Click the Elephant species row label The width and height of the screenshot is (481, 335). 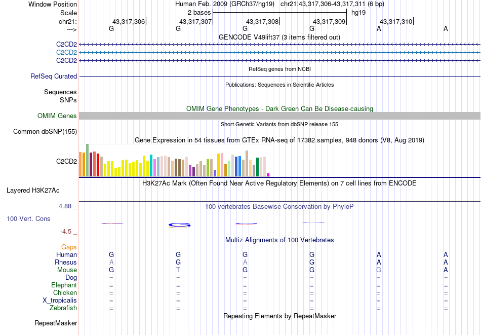[x=64, y=285]
